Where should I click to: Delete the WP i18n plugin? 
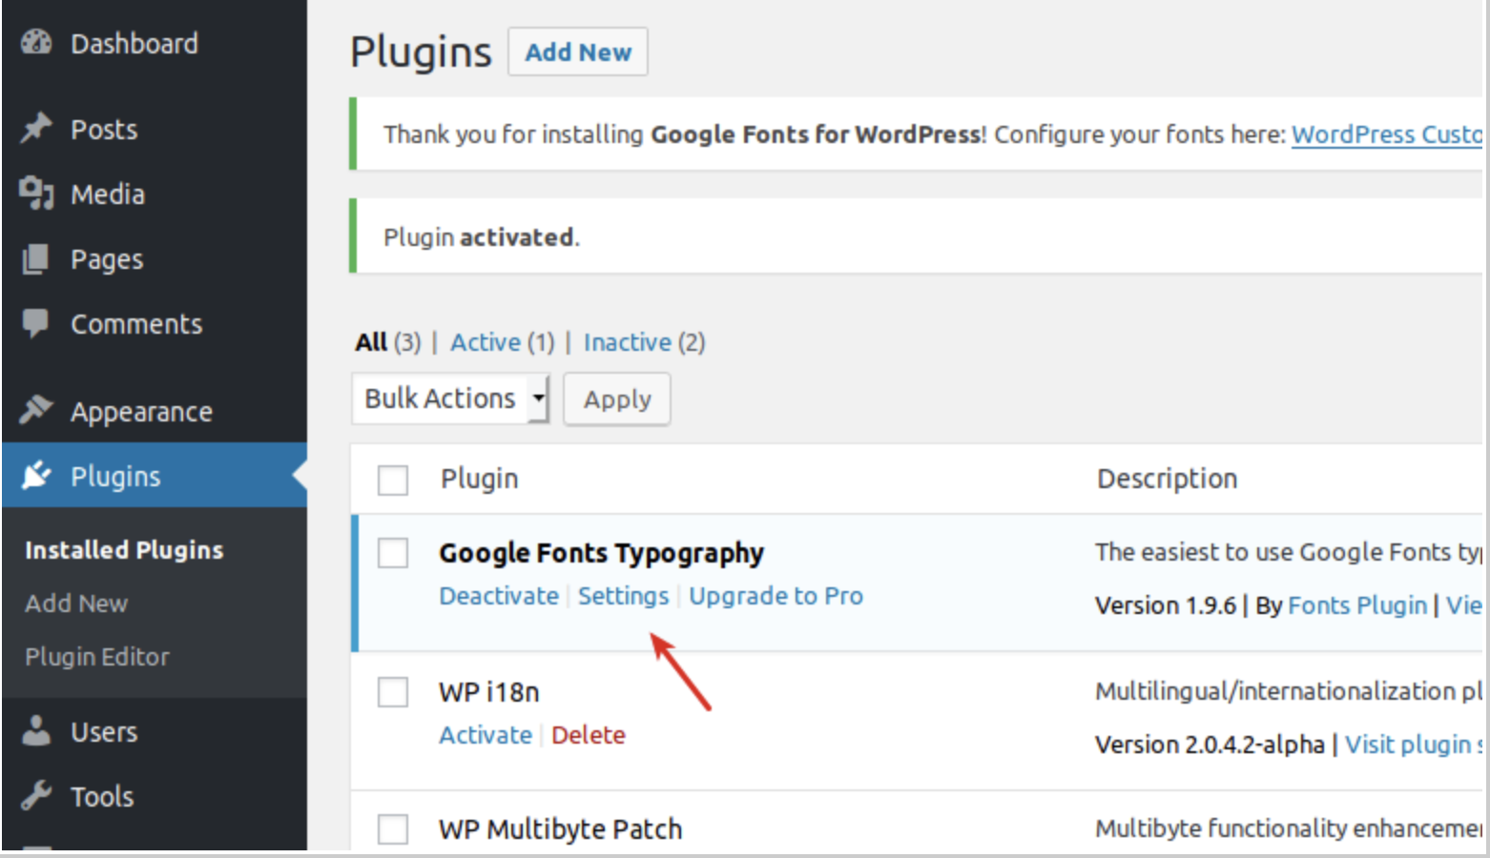point(589,735)
